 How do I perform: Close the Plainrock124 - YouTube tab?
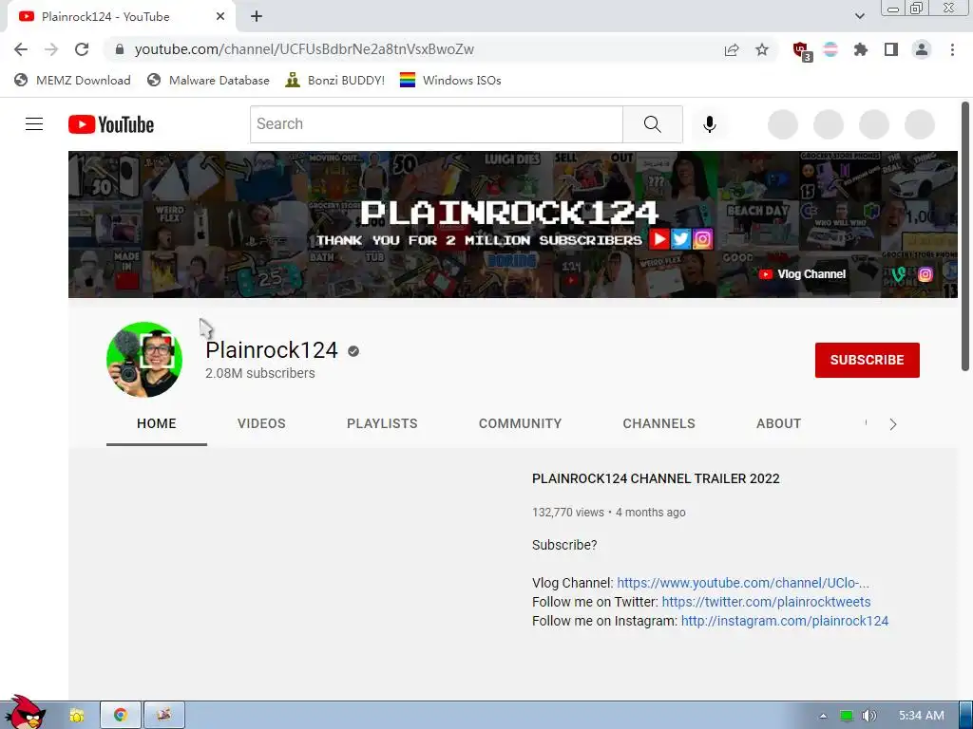tap(220, 17)
